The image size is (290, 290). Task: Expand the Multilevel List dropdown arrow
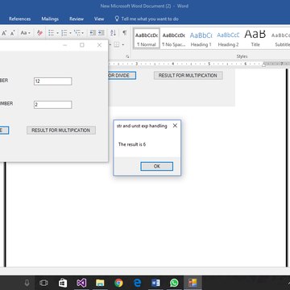tap(83, 33)
